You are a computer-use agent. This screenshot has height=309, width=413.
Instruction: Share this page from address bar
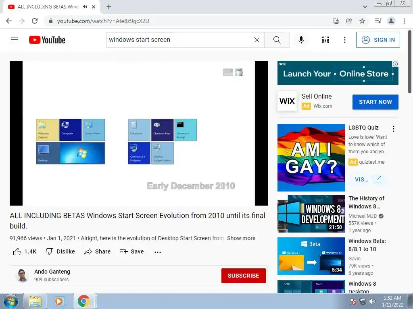pos(349,21)
